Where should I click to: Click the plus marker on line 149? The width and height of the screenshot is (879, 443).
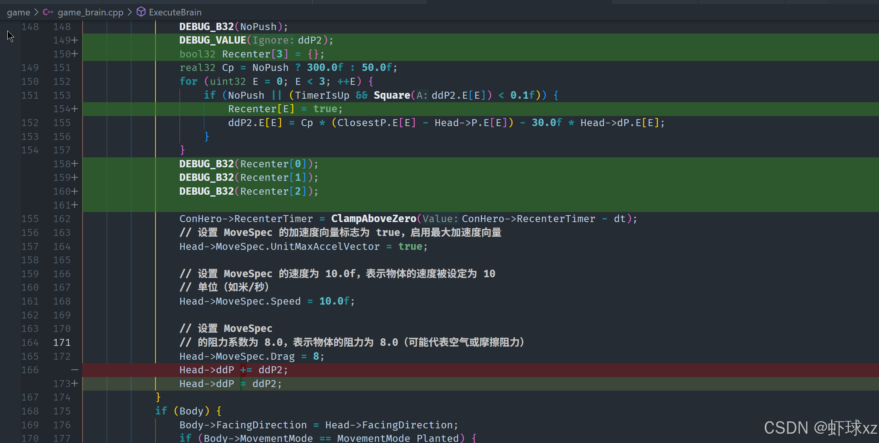(x=75, y=40)
